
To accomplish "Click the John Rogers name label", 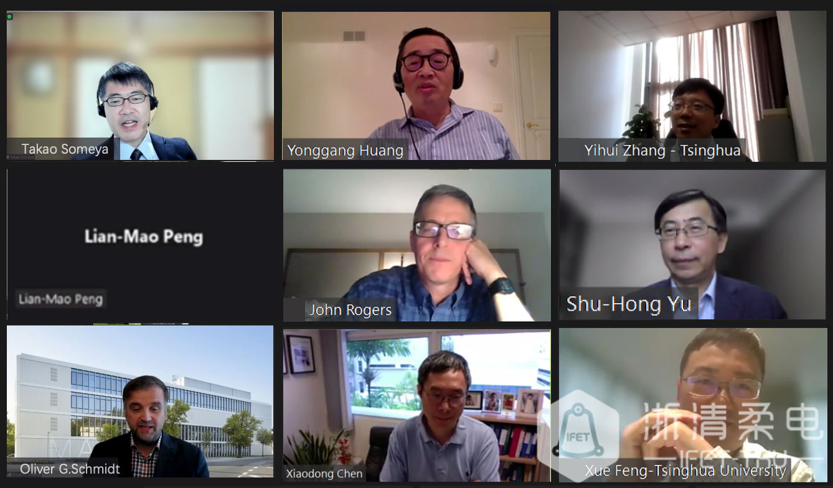I will 351,309.
